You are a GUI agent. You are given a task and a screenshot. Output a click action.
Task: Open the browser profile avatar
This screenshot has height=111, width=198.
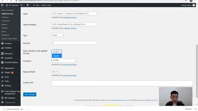pos(191,1)
